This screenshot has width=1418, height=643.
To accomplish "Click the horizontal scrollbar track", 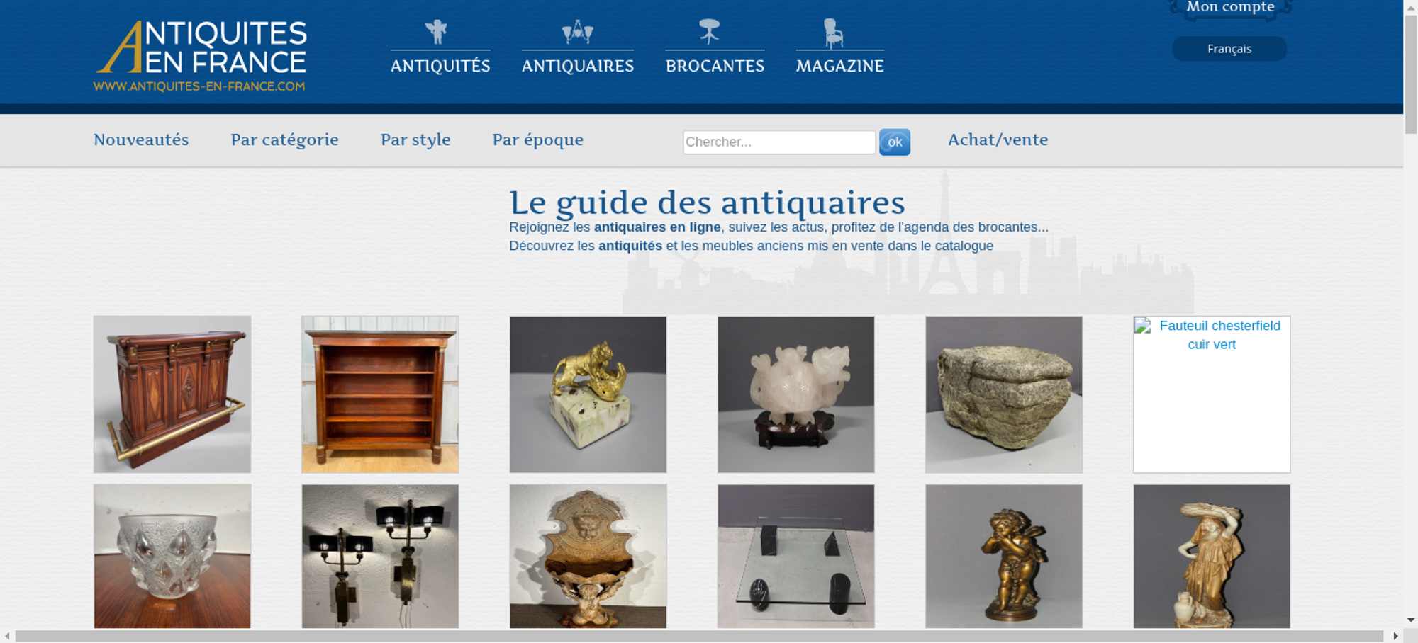I will (x=699, y=636).
